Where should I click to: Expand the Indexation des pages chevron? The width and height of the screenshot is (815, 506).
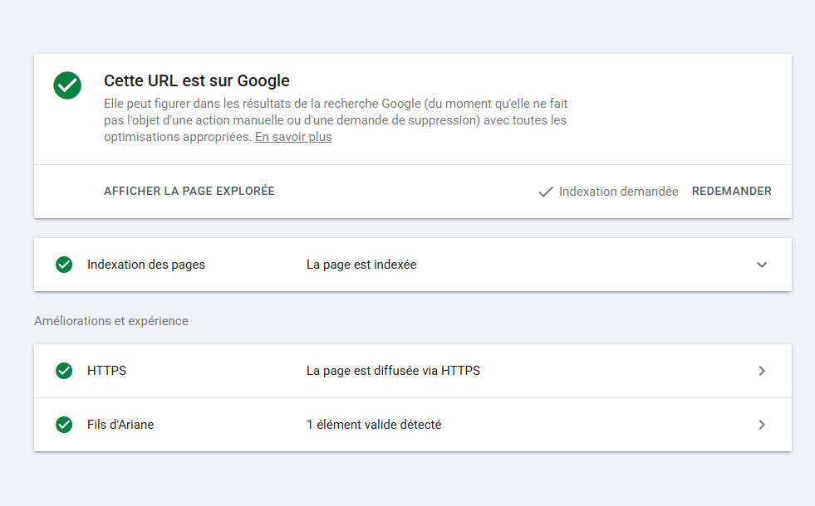coord(762,265)
